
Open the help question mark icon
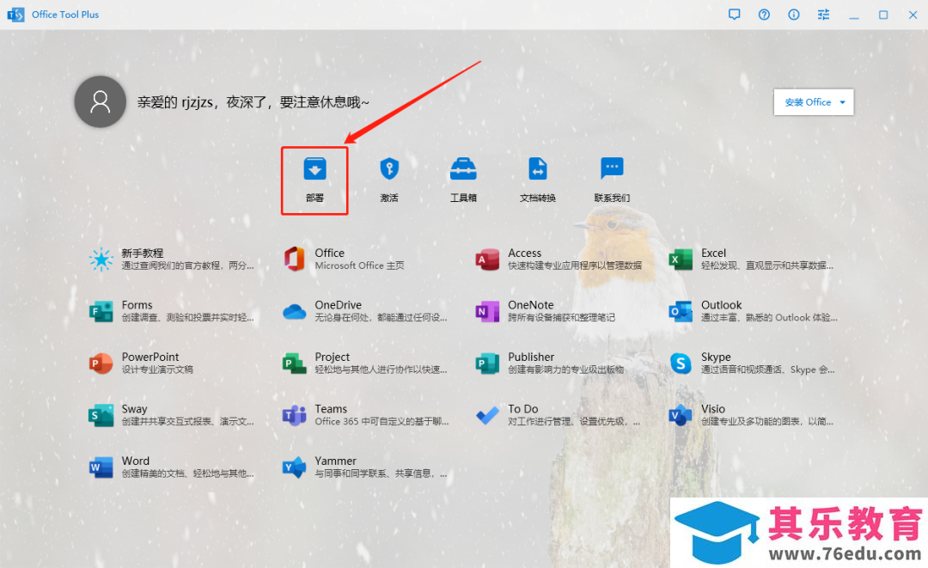[x=764, y=15]
